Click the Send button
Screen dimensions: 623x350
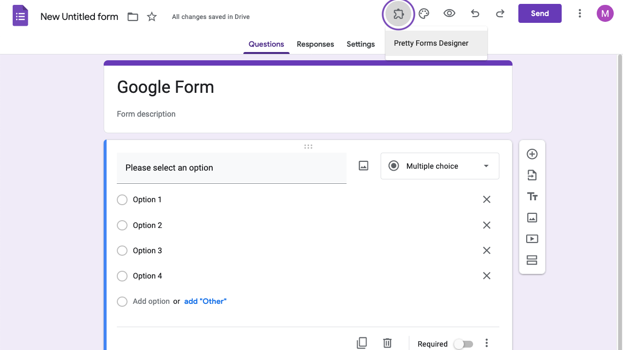(540, 14)
